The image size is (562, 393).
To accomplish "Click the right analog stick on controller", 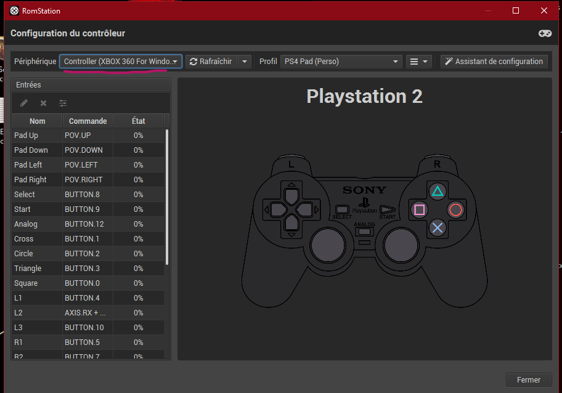I will [401, 246].
